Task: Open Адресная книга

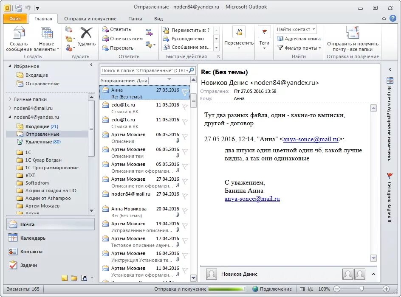Action: click(x=299, y=39)
